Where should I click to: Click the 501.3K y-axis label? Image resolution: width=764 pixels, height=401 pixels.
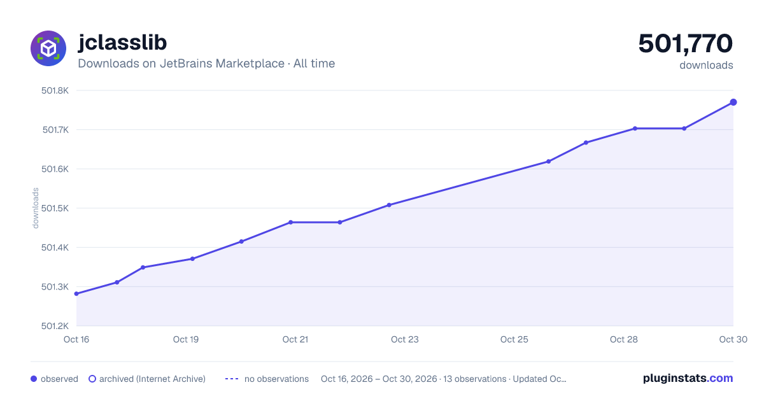click(55, 286)
